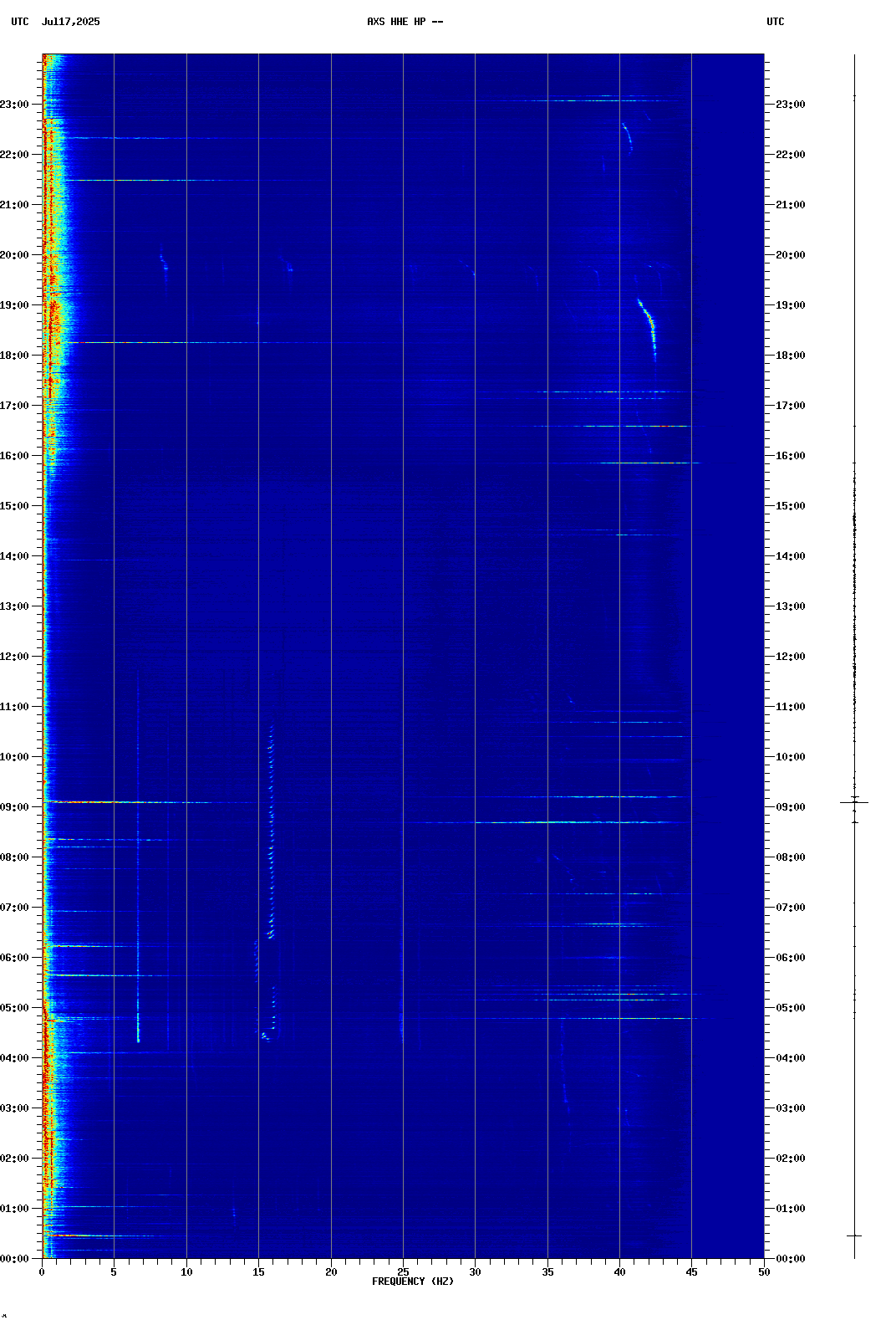
Task: Click the 12:00 label on the left time axis
Action: pyautogui.click(x=15, y=657)
